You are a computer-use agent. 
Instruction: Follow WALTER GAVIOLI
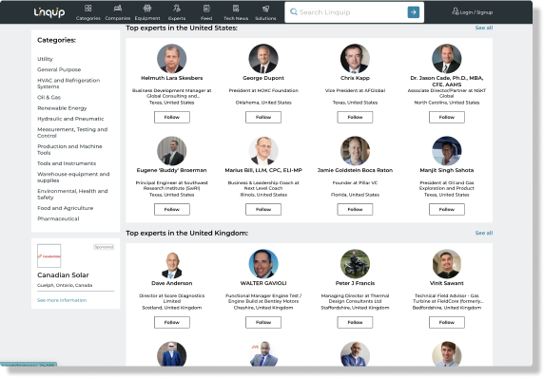(263, 322)
